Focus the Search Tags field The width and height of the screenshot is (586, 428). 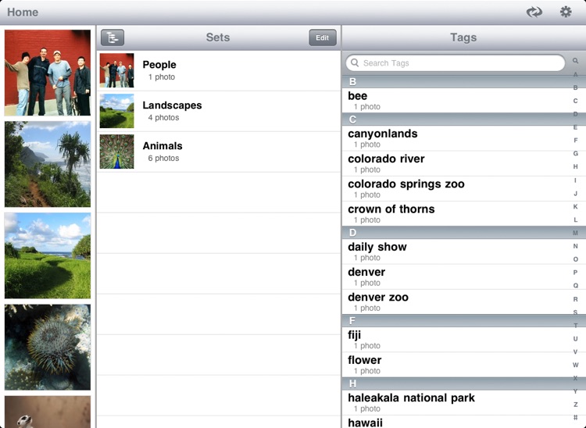[x=456, y=63]
